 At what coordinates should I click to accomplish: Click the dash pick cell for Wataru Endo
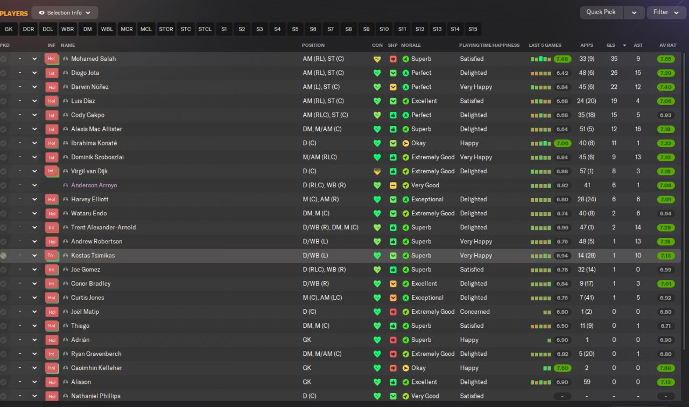(x=19, y=213)
